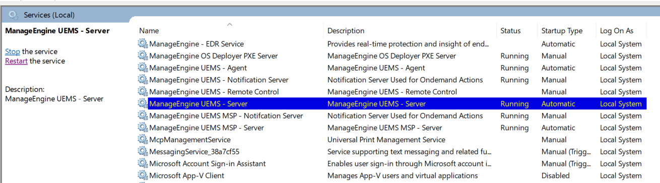
Task: Click 'Enables user sign-in through Microsoft account' description
Action: (410, 164)
